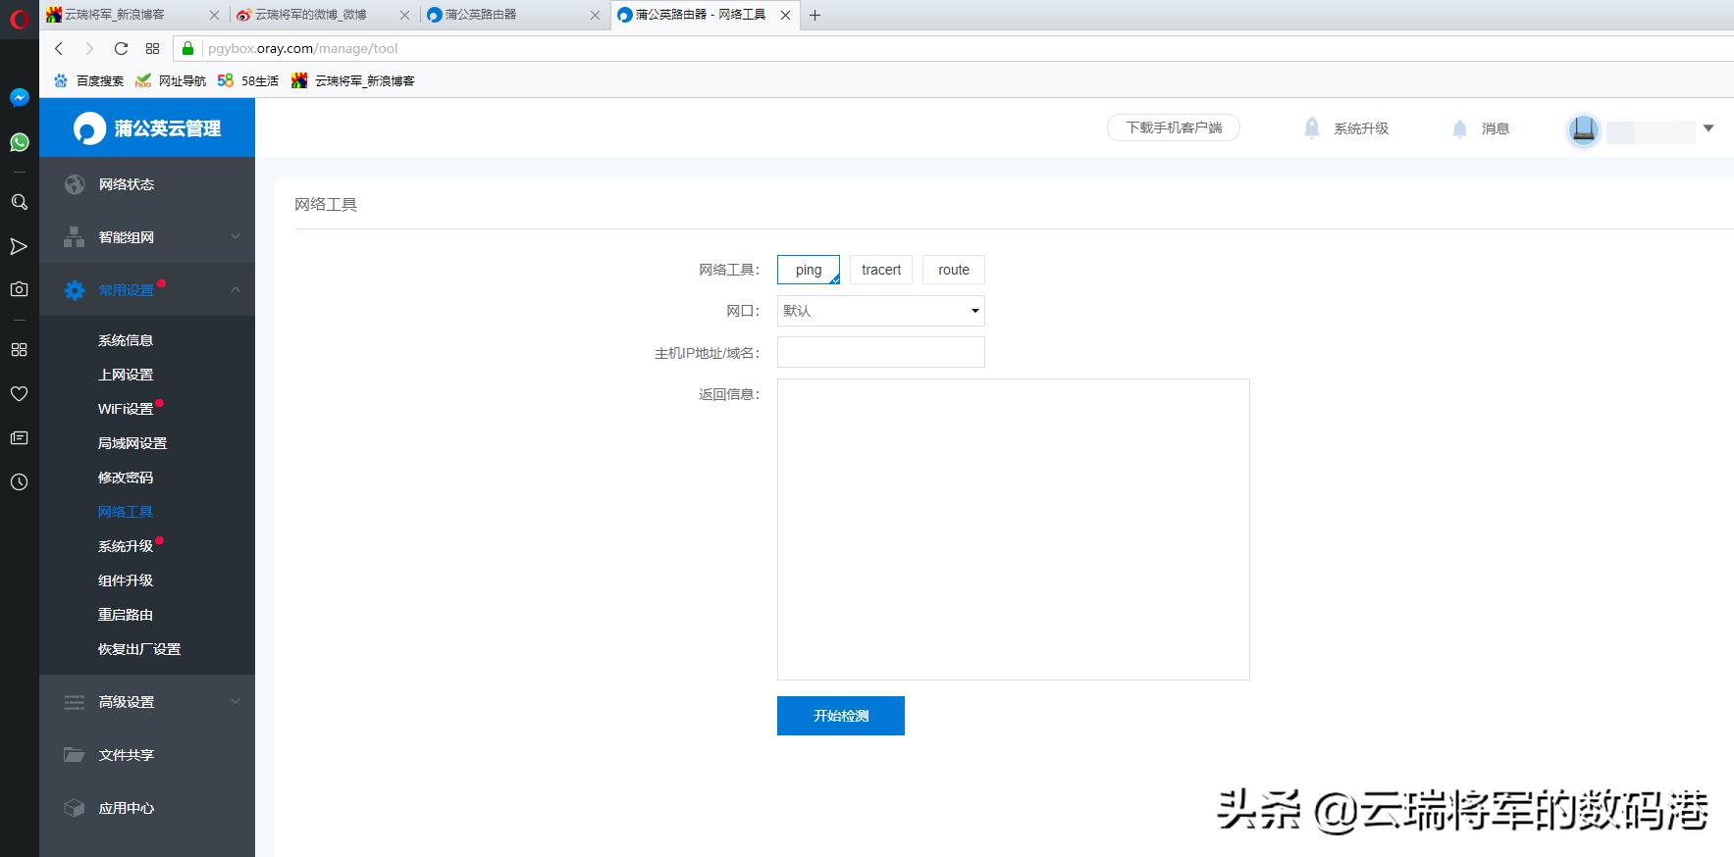Click the 应用中心 cube icon
Viewport: 1734px width, 857px height.
pyautogui.click(x=75, y=808)
